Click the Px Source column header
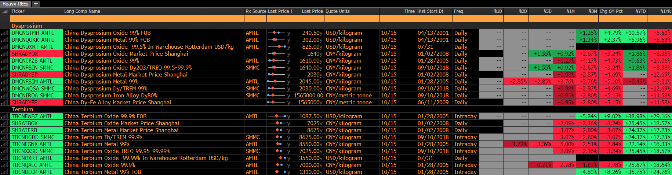Image resolution: width=672 pixels, height=175 pixels. tap(255, 11)
